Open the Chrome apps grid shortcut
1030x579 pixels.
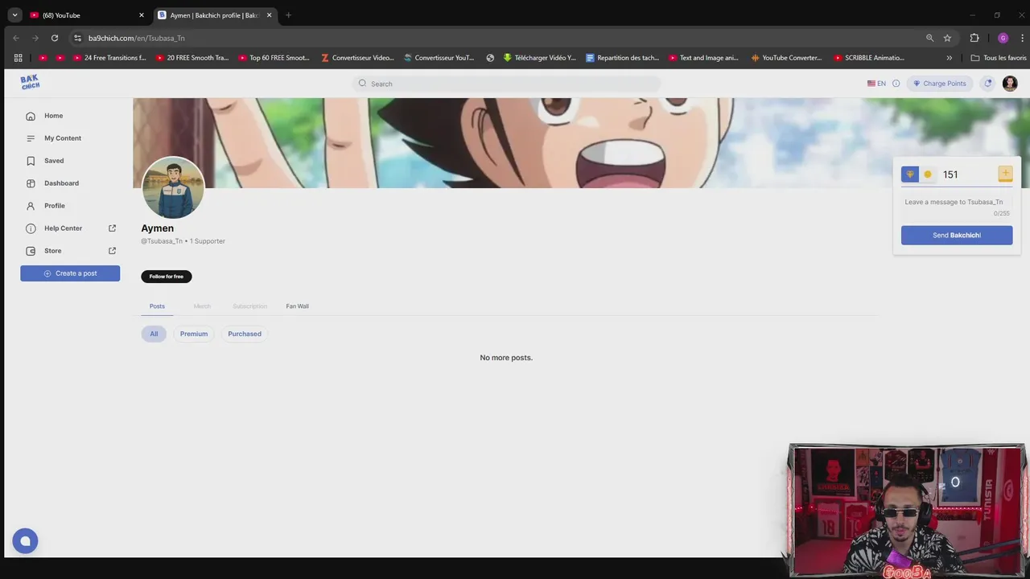click(19, 58)
